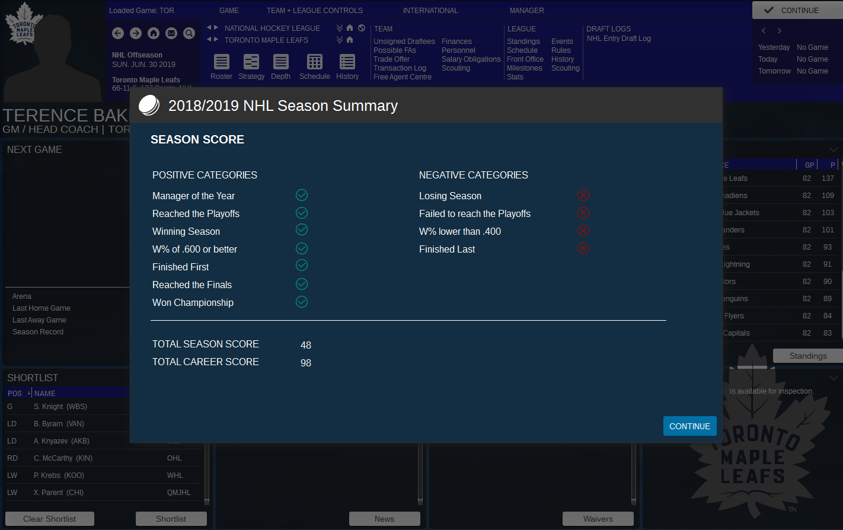843x530 pixels.
Task: Click Season Record label under Next Game
Action: (38, 332)
